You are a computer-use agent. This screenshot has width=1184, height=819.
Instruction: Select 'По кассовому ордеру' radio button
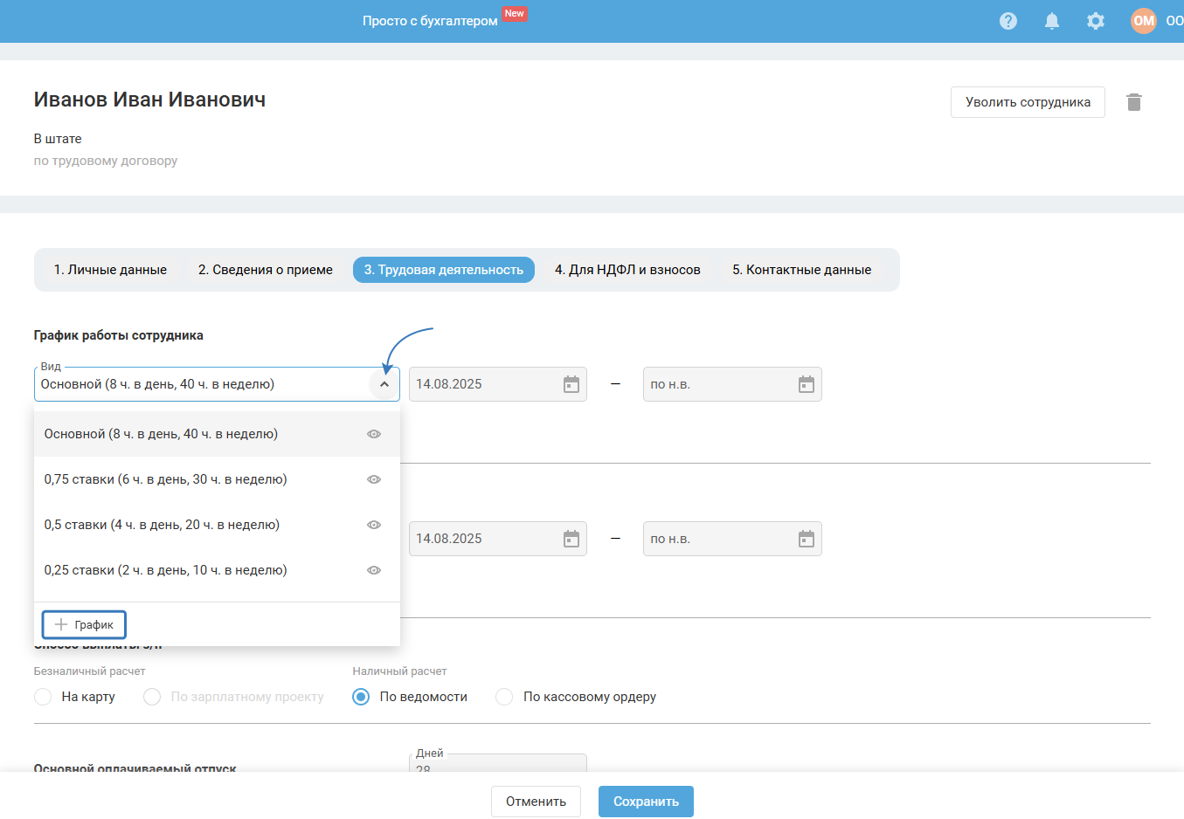[504, 697]
